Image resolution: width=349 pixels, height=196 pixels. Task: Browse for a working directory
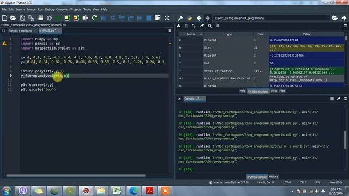[x=335, y=18]
